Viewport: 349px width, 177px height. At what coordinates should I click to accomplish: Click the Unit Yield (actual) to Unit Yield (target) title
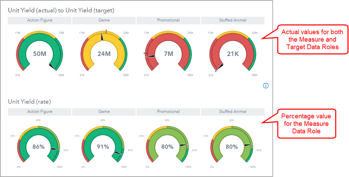(x=61, y=10)
